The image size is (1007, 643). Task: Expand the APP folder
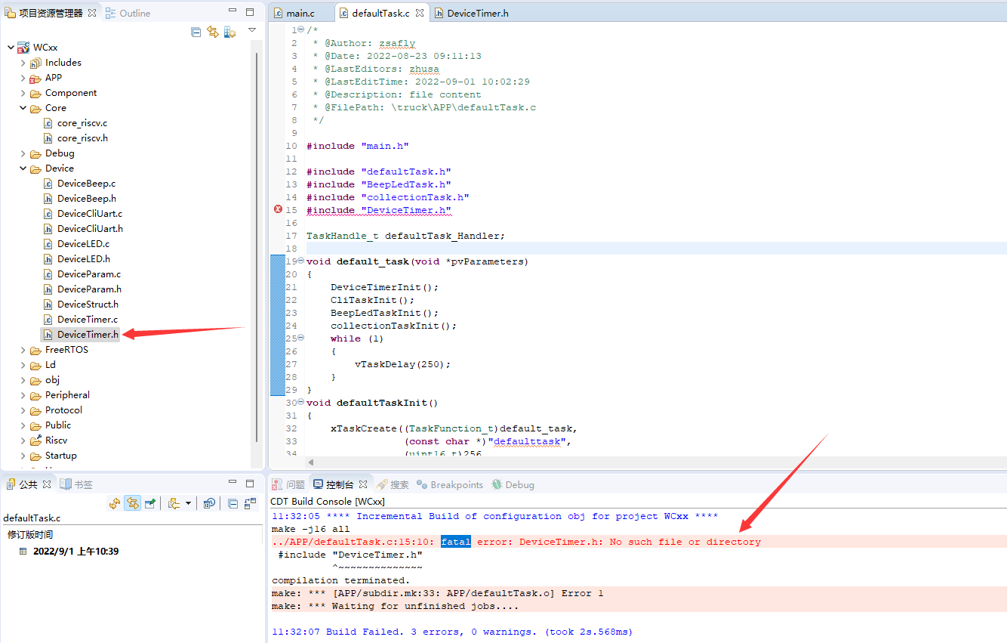coord(23,78)
